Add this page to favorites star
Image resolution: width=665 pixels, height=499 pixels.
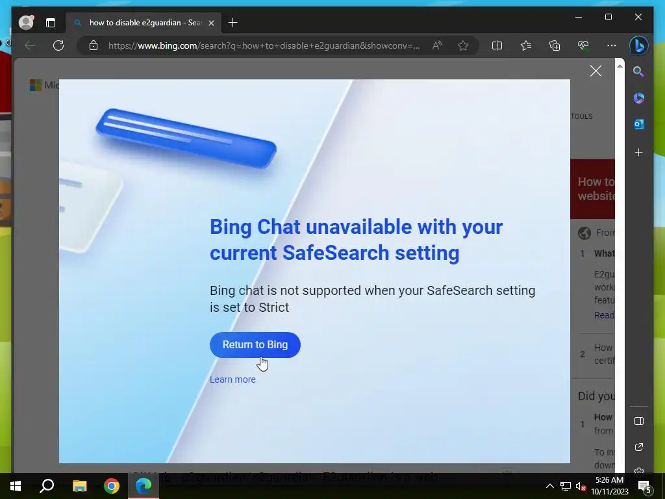coord(463,45)
